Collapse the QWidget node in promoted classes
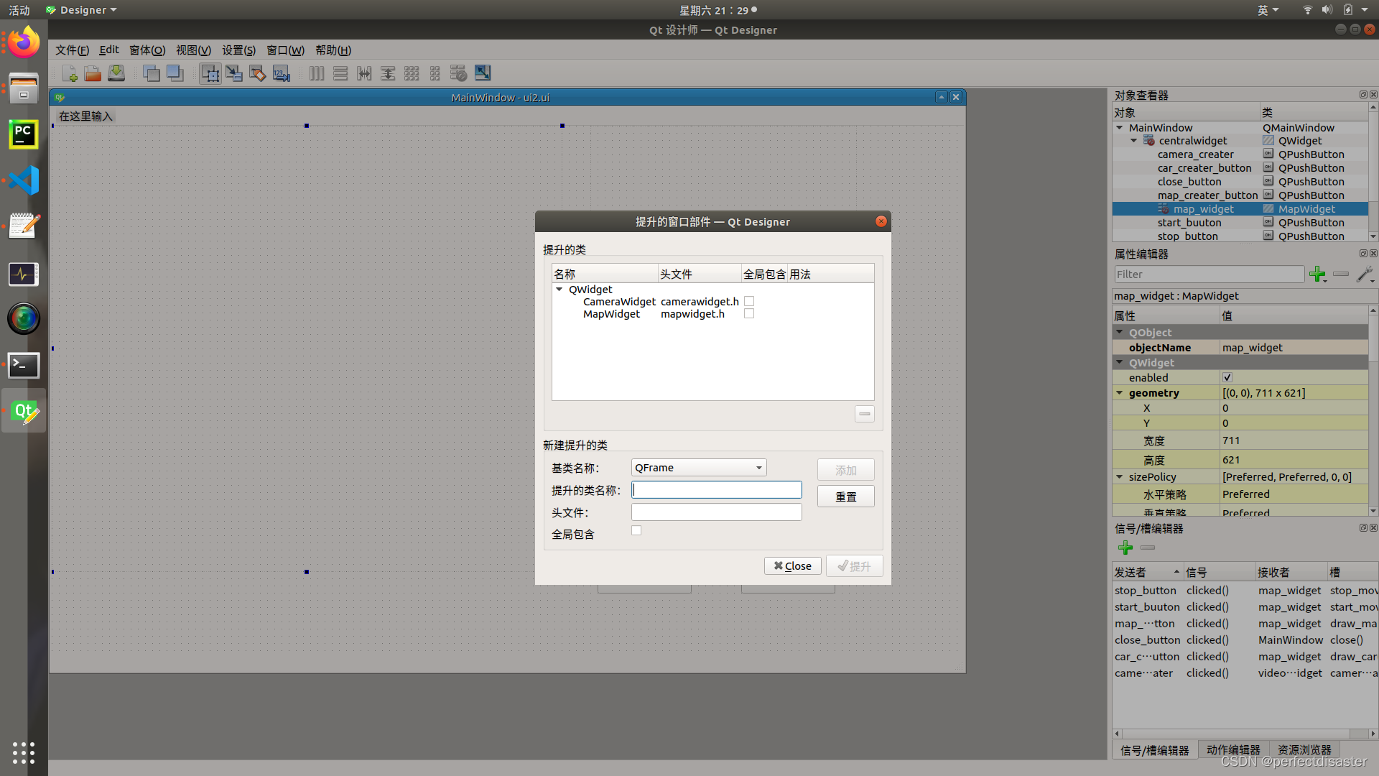 click(x=560, y=290)
